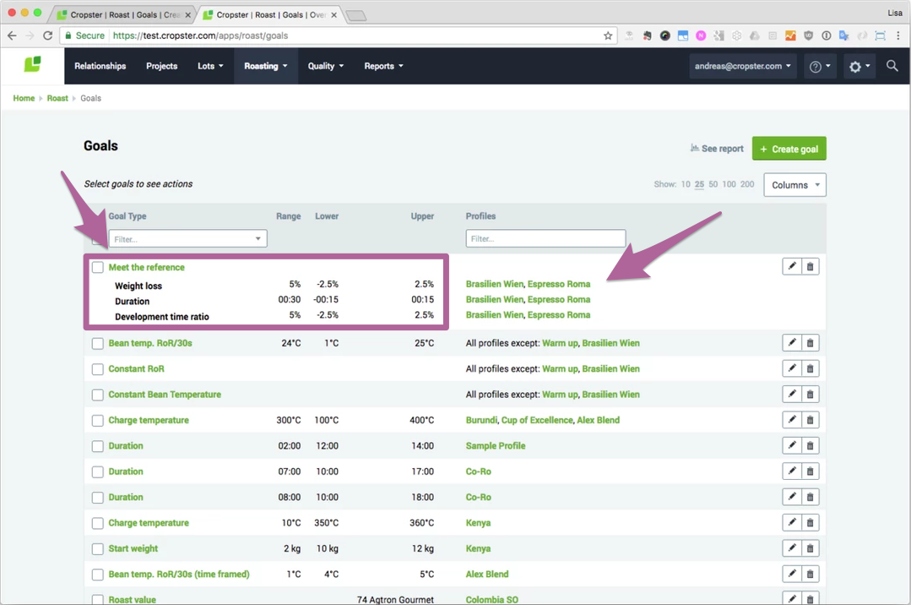This screenshot has height=605, width=911.
Task: Edit the "Meet the reference" goal
Action: coord(791,265)
